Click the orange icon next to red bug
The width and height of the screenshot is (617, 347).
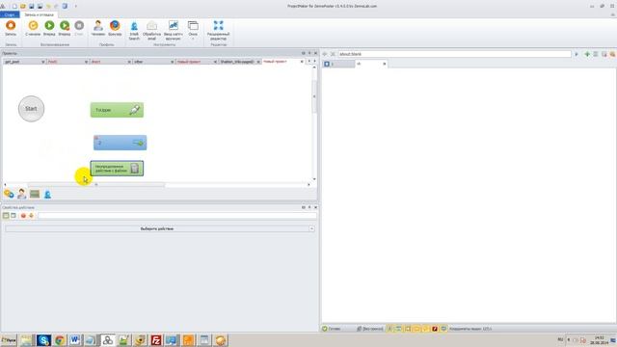31,216
